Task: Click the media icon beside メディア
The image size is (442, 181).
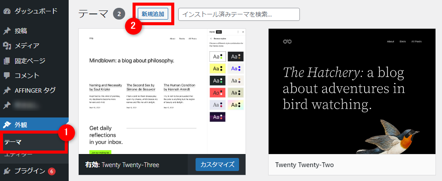Action: [7, 46]
